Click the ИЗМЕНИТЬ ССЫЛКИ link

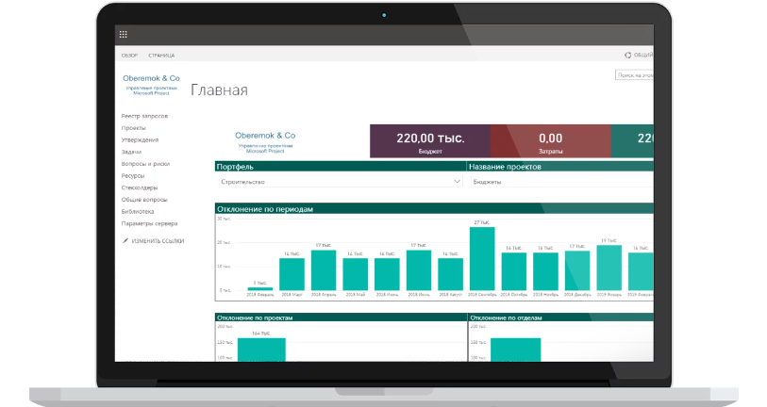click(158, 241)
